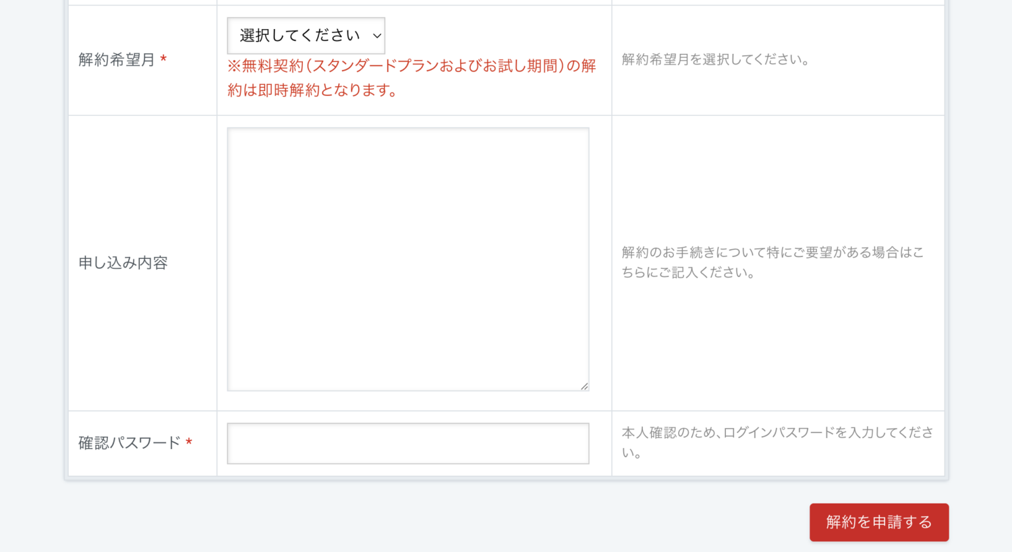Viewport: 1012px width, 552px height.
Task: Click the 解約希望月 row label
Action: pos(115,59)
